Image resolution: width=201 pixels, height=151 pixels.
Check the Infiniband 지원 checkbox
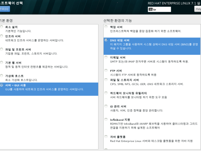106,119
